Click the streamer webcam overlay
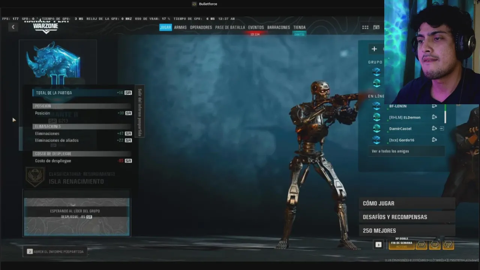Screen dimensions: 480x270 (432, 52)
